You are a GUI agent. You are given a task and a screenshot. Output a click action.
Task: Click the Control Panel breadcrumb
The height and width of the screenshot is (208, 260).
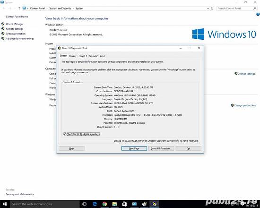pyautogui.click(x=37, y=9)
